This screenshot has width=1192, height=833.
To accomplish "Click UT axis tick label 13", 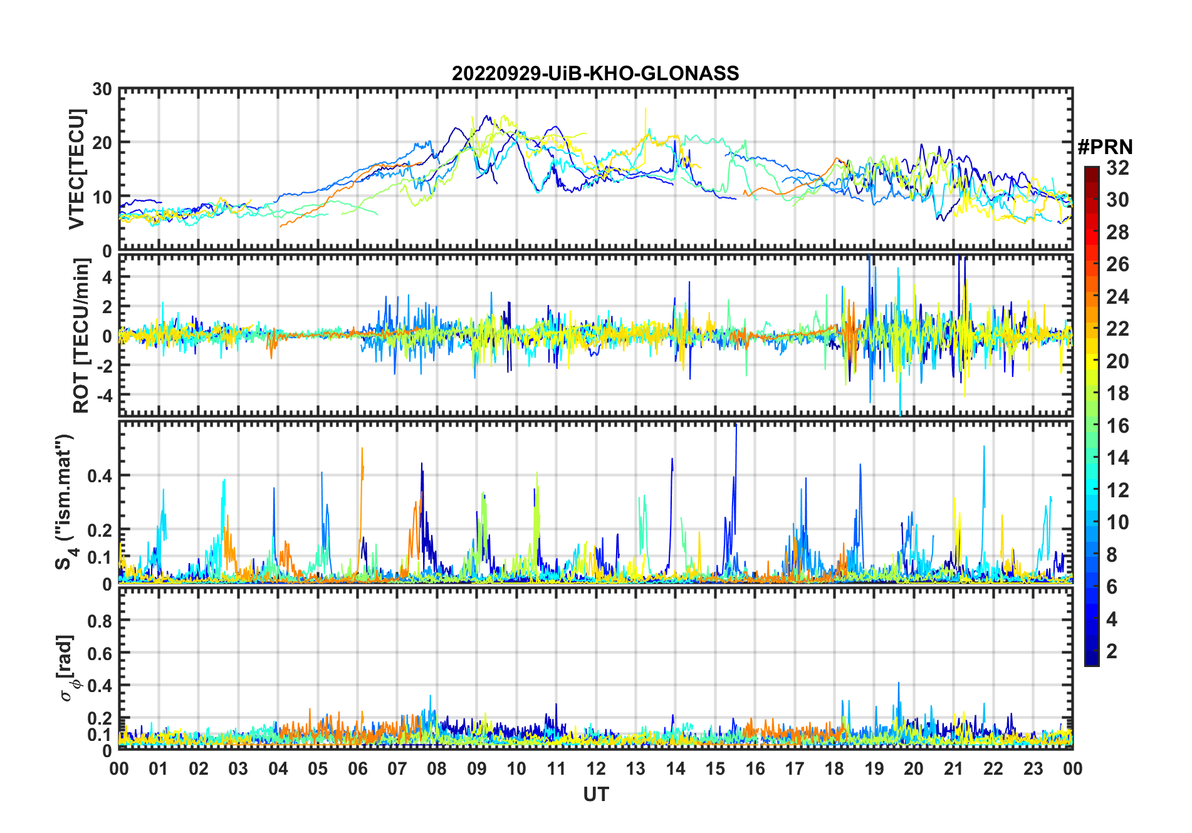I will pos(635,768).
